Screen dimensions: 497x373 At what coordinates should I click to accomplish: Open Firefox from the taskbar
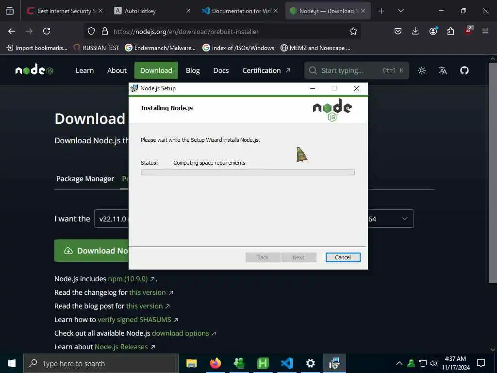215,363
